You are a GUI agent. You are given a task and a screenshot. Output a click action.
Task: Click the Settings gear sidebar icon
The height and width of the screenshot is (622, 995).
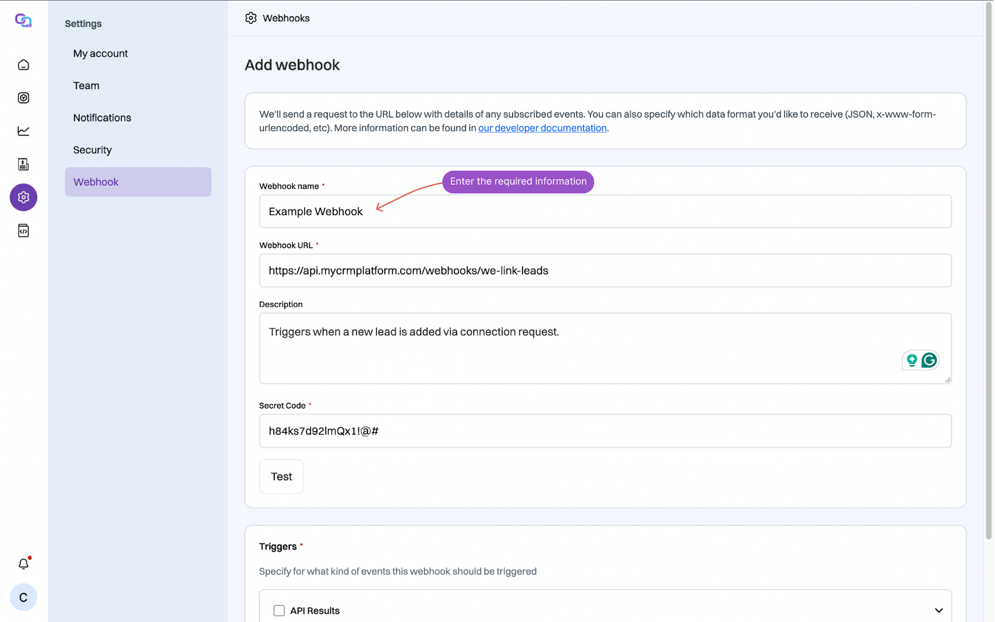[x=24, y=197]
